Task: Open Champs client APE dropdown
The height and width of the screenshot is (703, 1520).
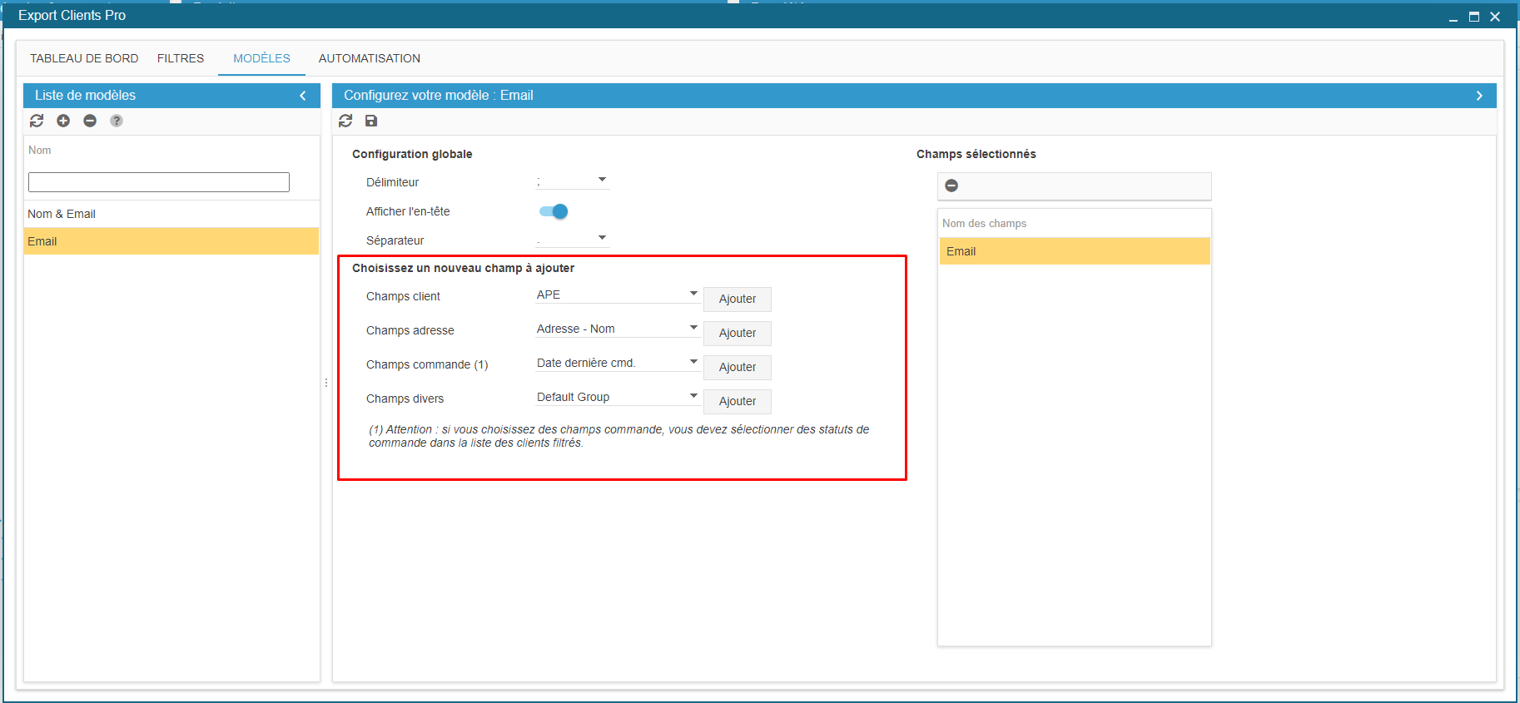Action: pos(617,295)
